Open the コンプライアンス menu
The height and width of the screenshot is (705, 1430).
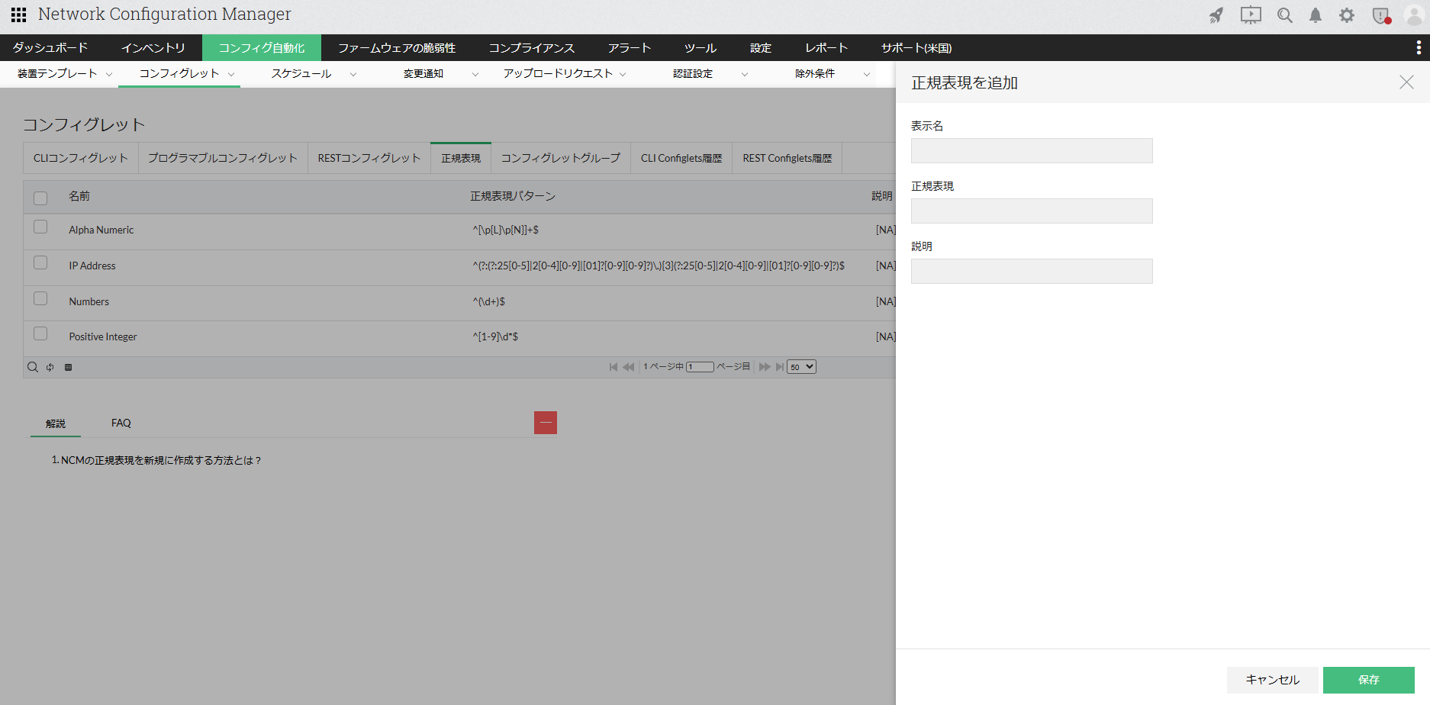coord(533,47)
